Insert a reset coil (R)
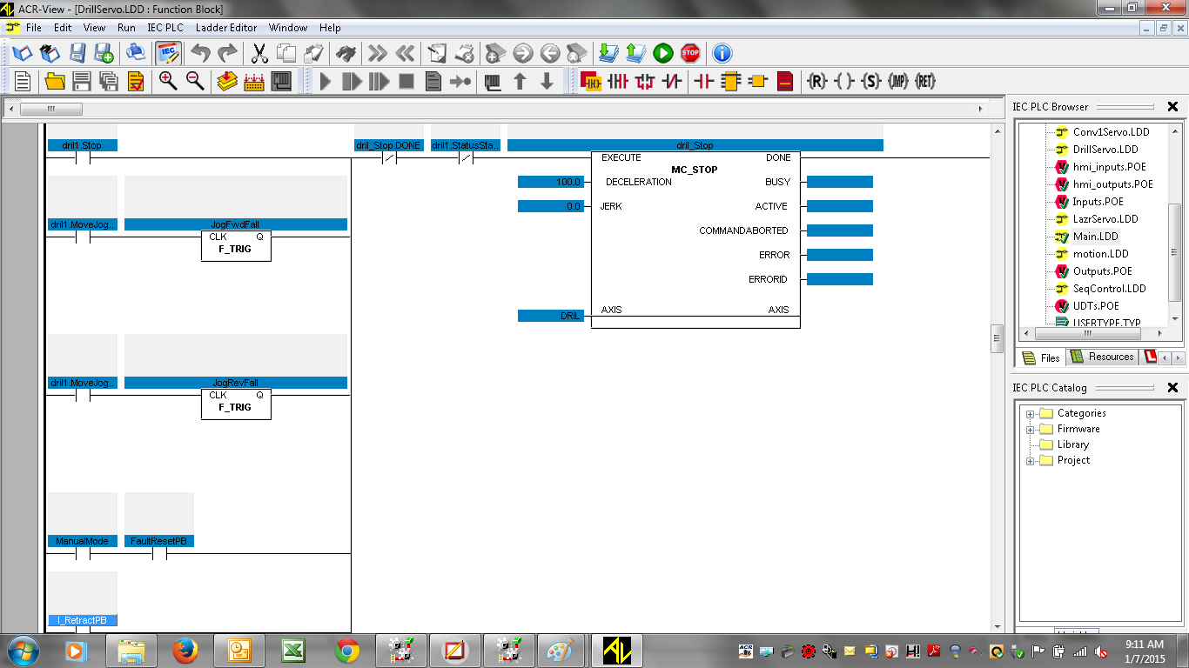The image size is (1189, 668). pos(816,82)
